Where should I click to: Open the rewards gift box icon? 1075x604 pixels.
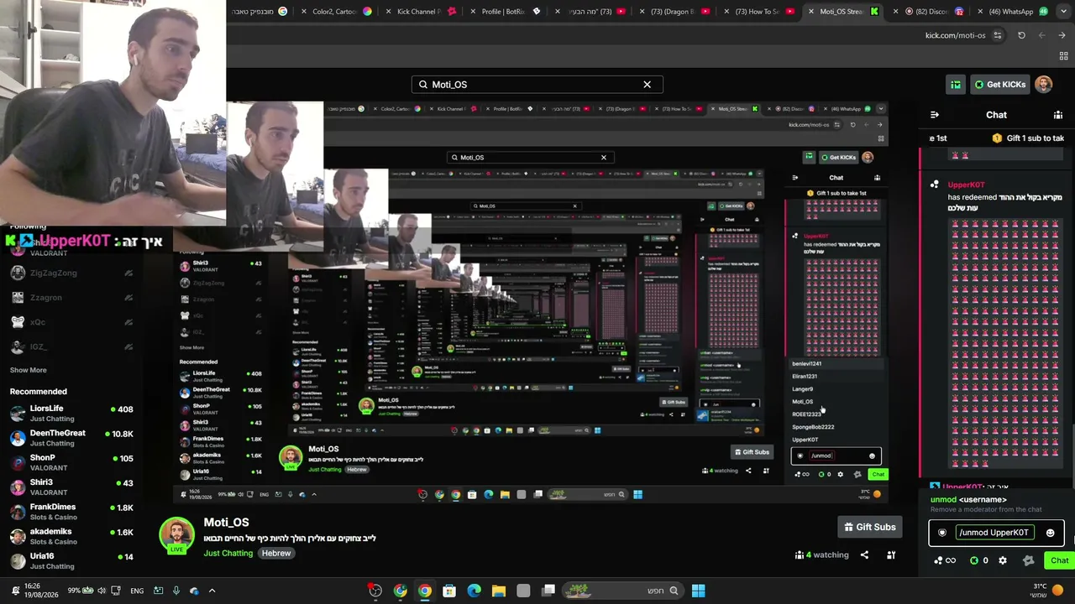click(956, 84)
